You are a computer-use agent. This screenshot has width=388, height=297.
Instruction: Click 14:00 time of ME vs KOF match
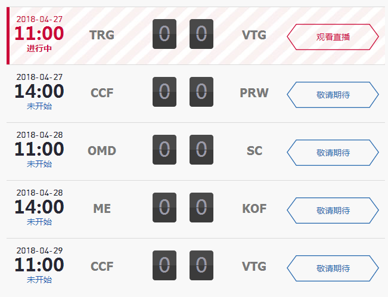click(x=39, y=207)
